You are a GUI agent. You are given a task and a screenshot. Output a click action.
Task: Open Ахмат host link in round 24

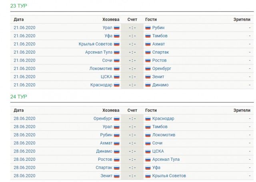[106, 143]
